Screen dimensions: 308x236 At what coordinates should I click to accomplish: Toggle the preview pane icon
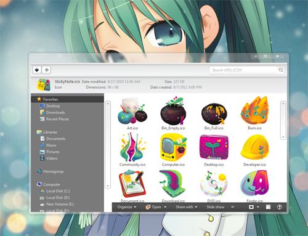268,207
